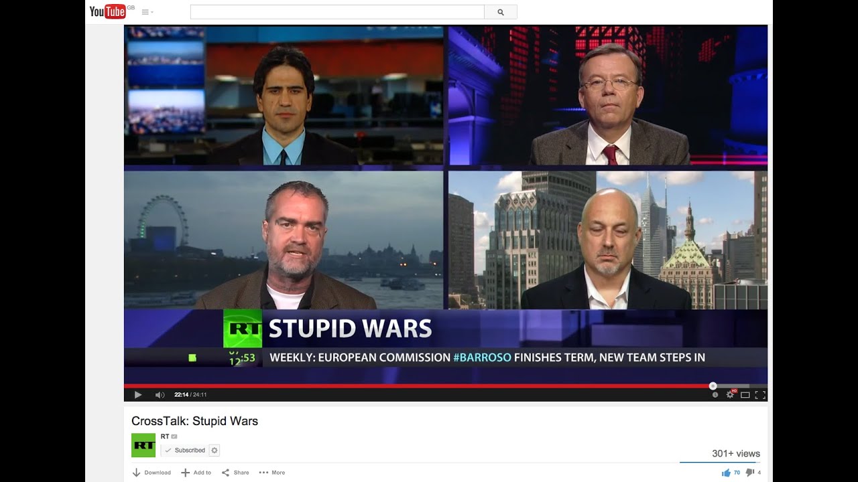Image resolution: width=858 pixels, height=482 pixels.
Task: Click the YouTube logo
Action: [x=108, y=11]
